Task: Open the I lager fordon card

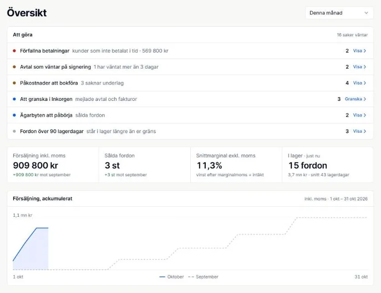Action: pyautogui.click(x=328, y=165)
